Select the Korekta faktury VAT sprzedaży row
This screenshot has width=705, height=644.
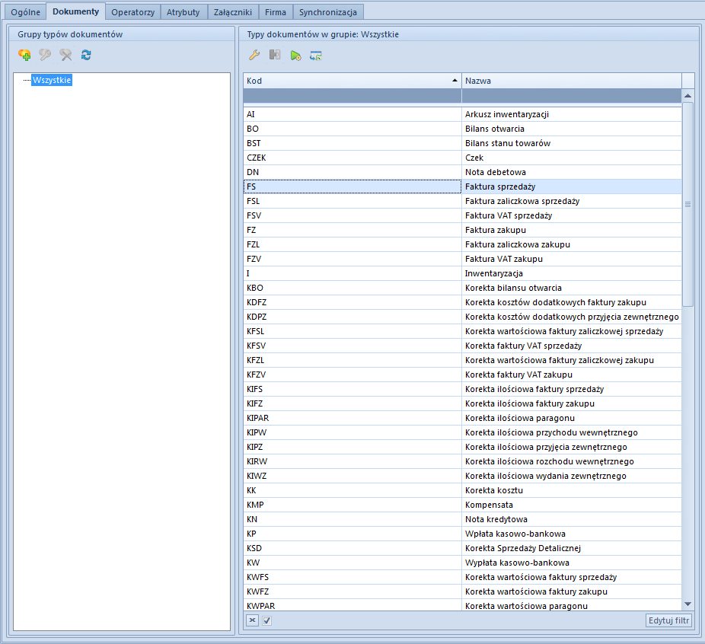(x=462, y=346)
